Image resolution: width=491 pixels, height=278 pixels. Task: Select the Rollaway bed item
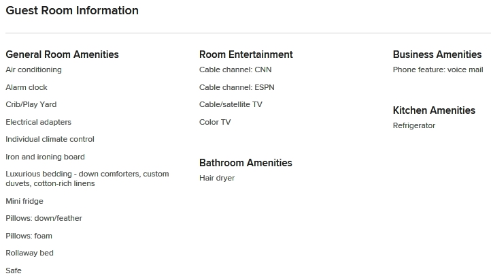[x=29, y=253]
